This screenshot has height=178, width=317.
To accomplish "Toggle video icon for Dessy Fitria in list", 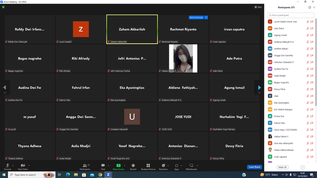I will point(312,89).
